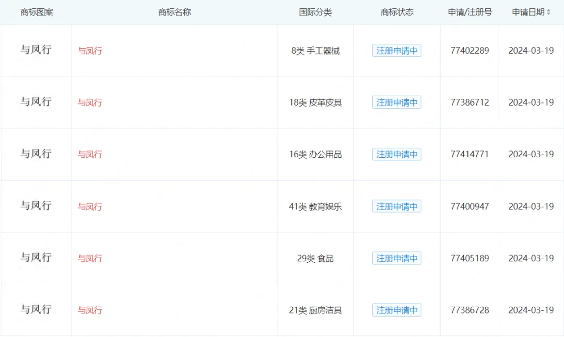Select the 16类 办公用品 cell

pos(315,155)
